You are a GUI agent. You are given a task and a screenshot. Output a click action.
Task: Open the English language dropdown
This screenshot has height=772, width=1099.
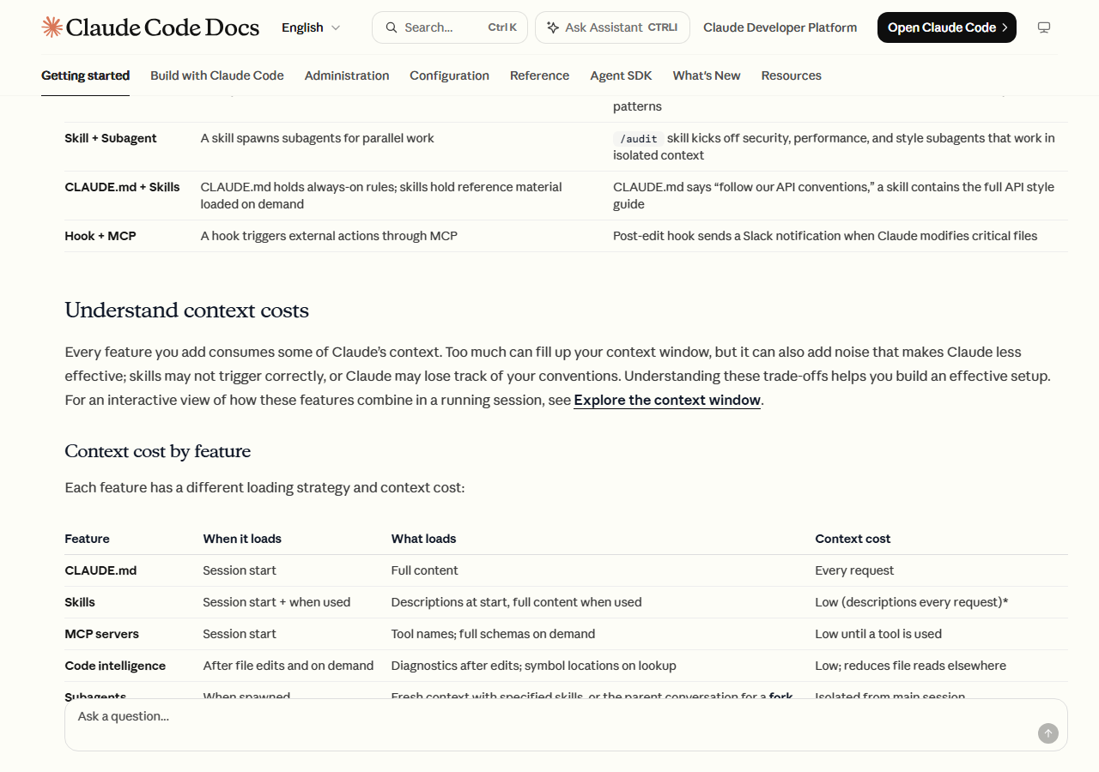[311, 27]
